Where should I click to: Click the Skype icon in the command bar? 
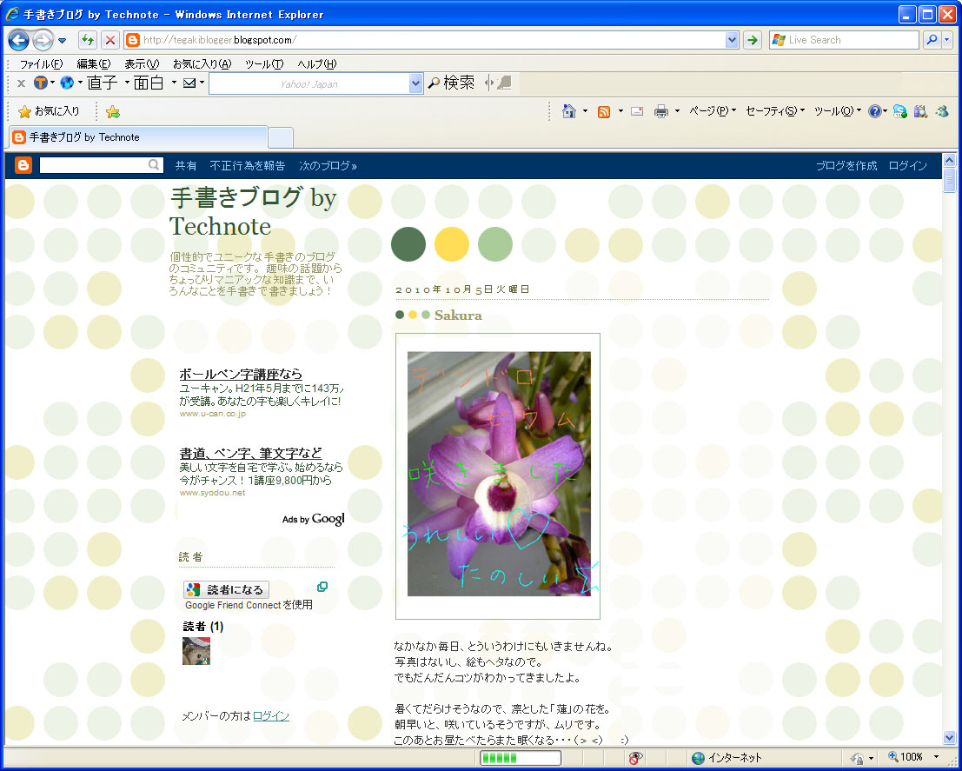[900, 112]
